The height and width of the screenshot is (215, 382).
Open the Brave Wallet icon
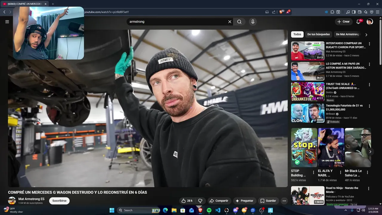(x=360, y=12)
